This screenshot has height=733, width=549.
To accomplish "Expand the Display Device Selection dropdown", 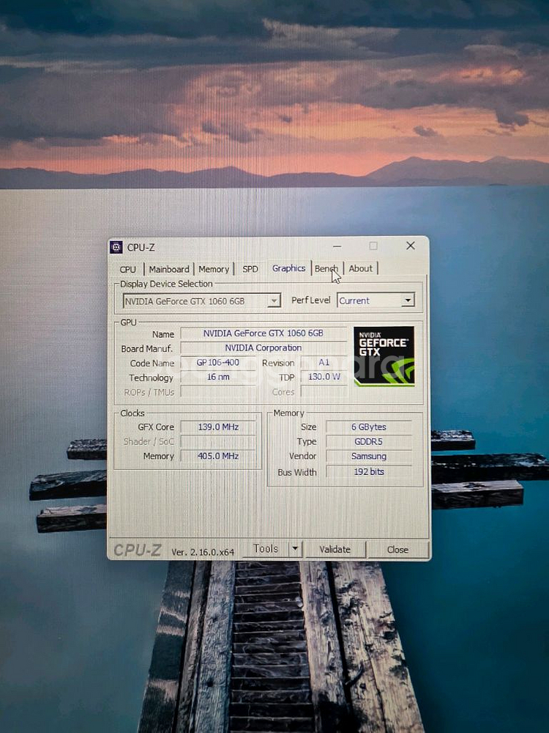I will click(x=274, y=301).
